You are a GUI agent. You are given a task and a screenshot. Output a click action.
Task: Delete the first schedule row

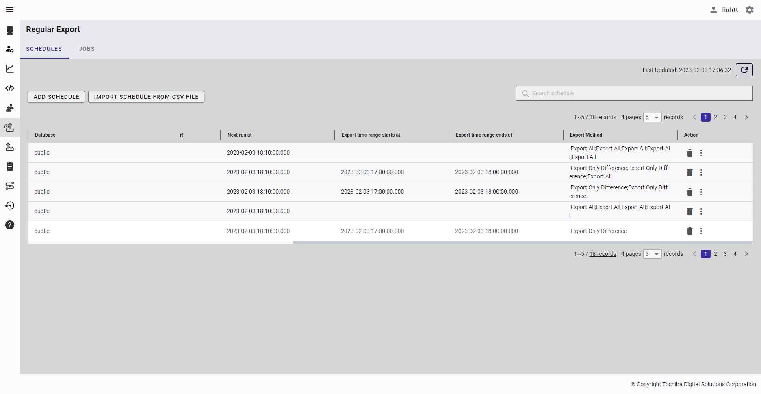click(x=690, y=153)
